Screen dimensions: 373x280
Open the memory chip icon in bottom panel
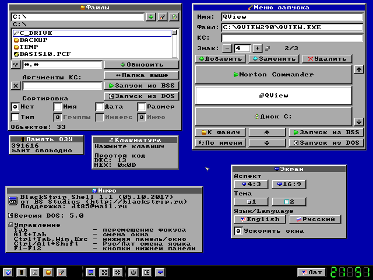coord(22,272)
